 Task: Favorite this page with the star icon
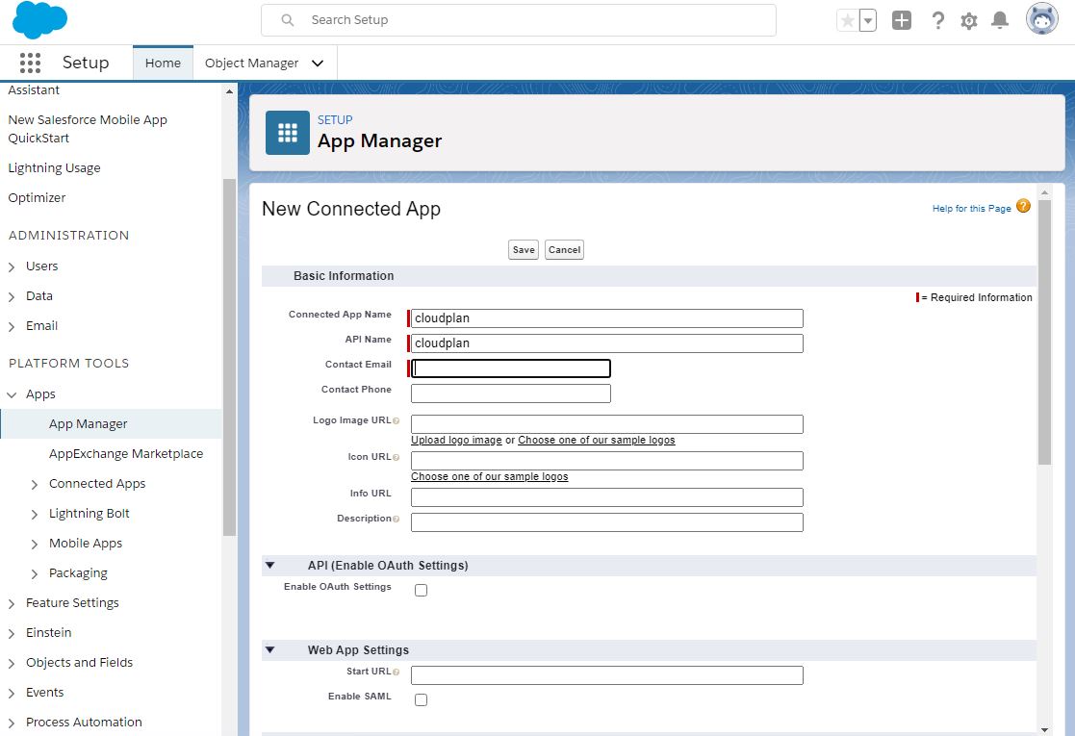click(849, 19)
